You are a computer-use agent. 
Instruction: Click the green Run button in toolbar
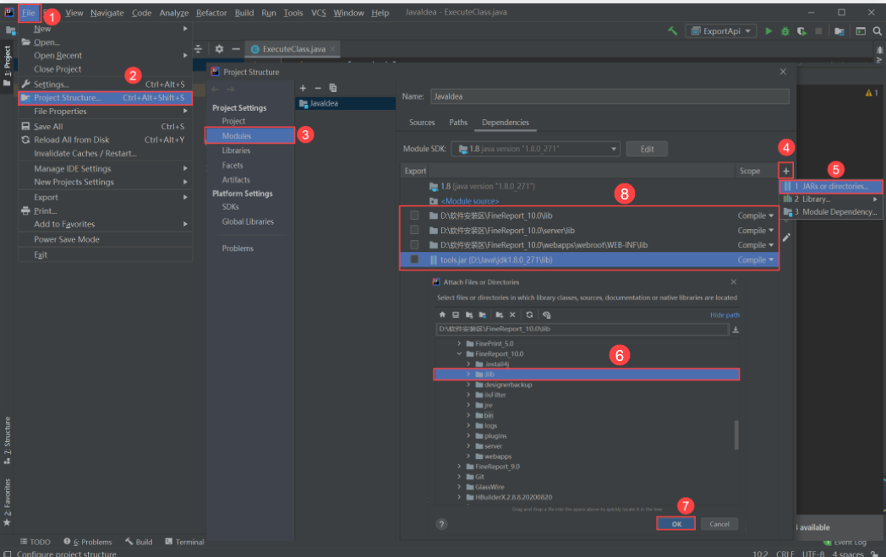coord(769,31)
